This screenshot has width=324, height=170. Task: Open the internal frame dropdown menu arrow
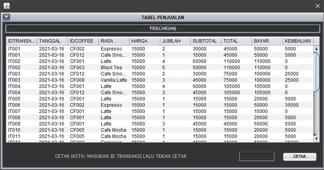pyautogui.click(x=6, y=17)
